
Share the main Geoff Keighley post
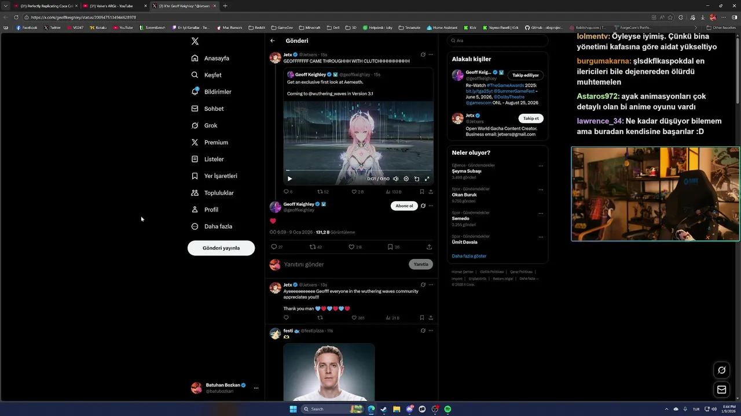click(x=429, y=247)
